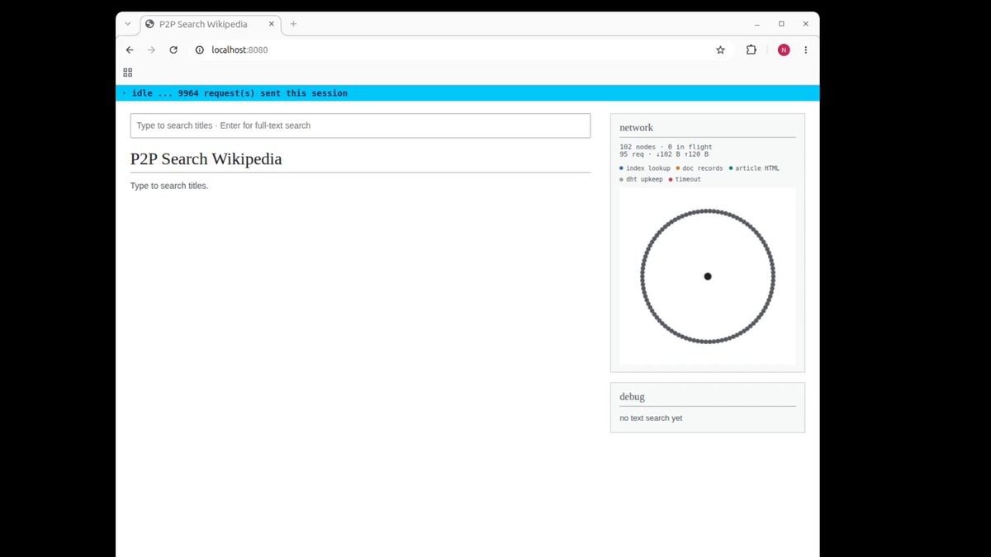Click the '95 req' traffic stats line
Screen dimensions: 991x557
664,154
